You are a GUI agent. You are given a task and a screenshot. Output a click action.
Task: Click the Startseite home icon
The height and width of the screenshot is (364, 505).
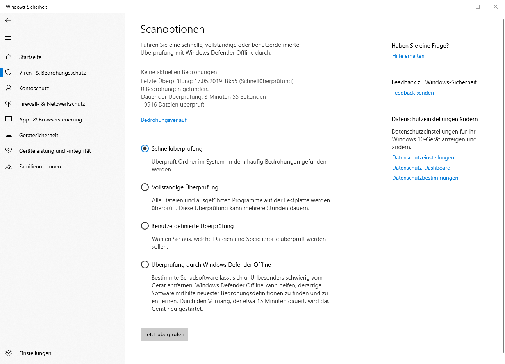(x=9, y=57)
